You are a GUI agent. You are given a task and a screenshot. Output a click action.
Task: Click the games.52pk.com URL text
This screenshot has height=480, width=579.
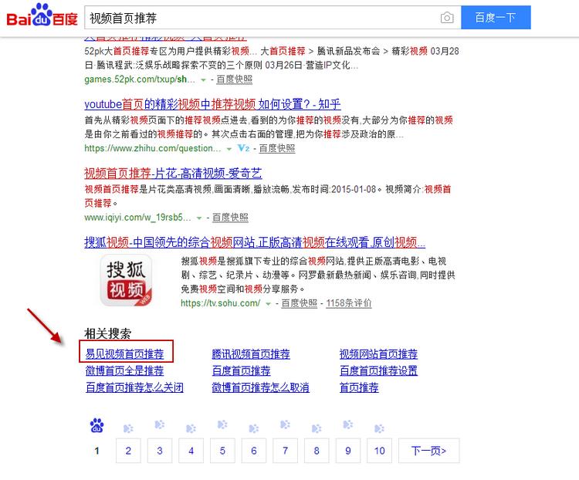(140, 79)
